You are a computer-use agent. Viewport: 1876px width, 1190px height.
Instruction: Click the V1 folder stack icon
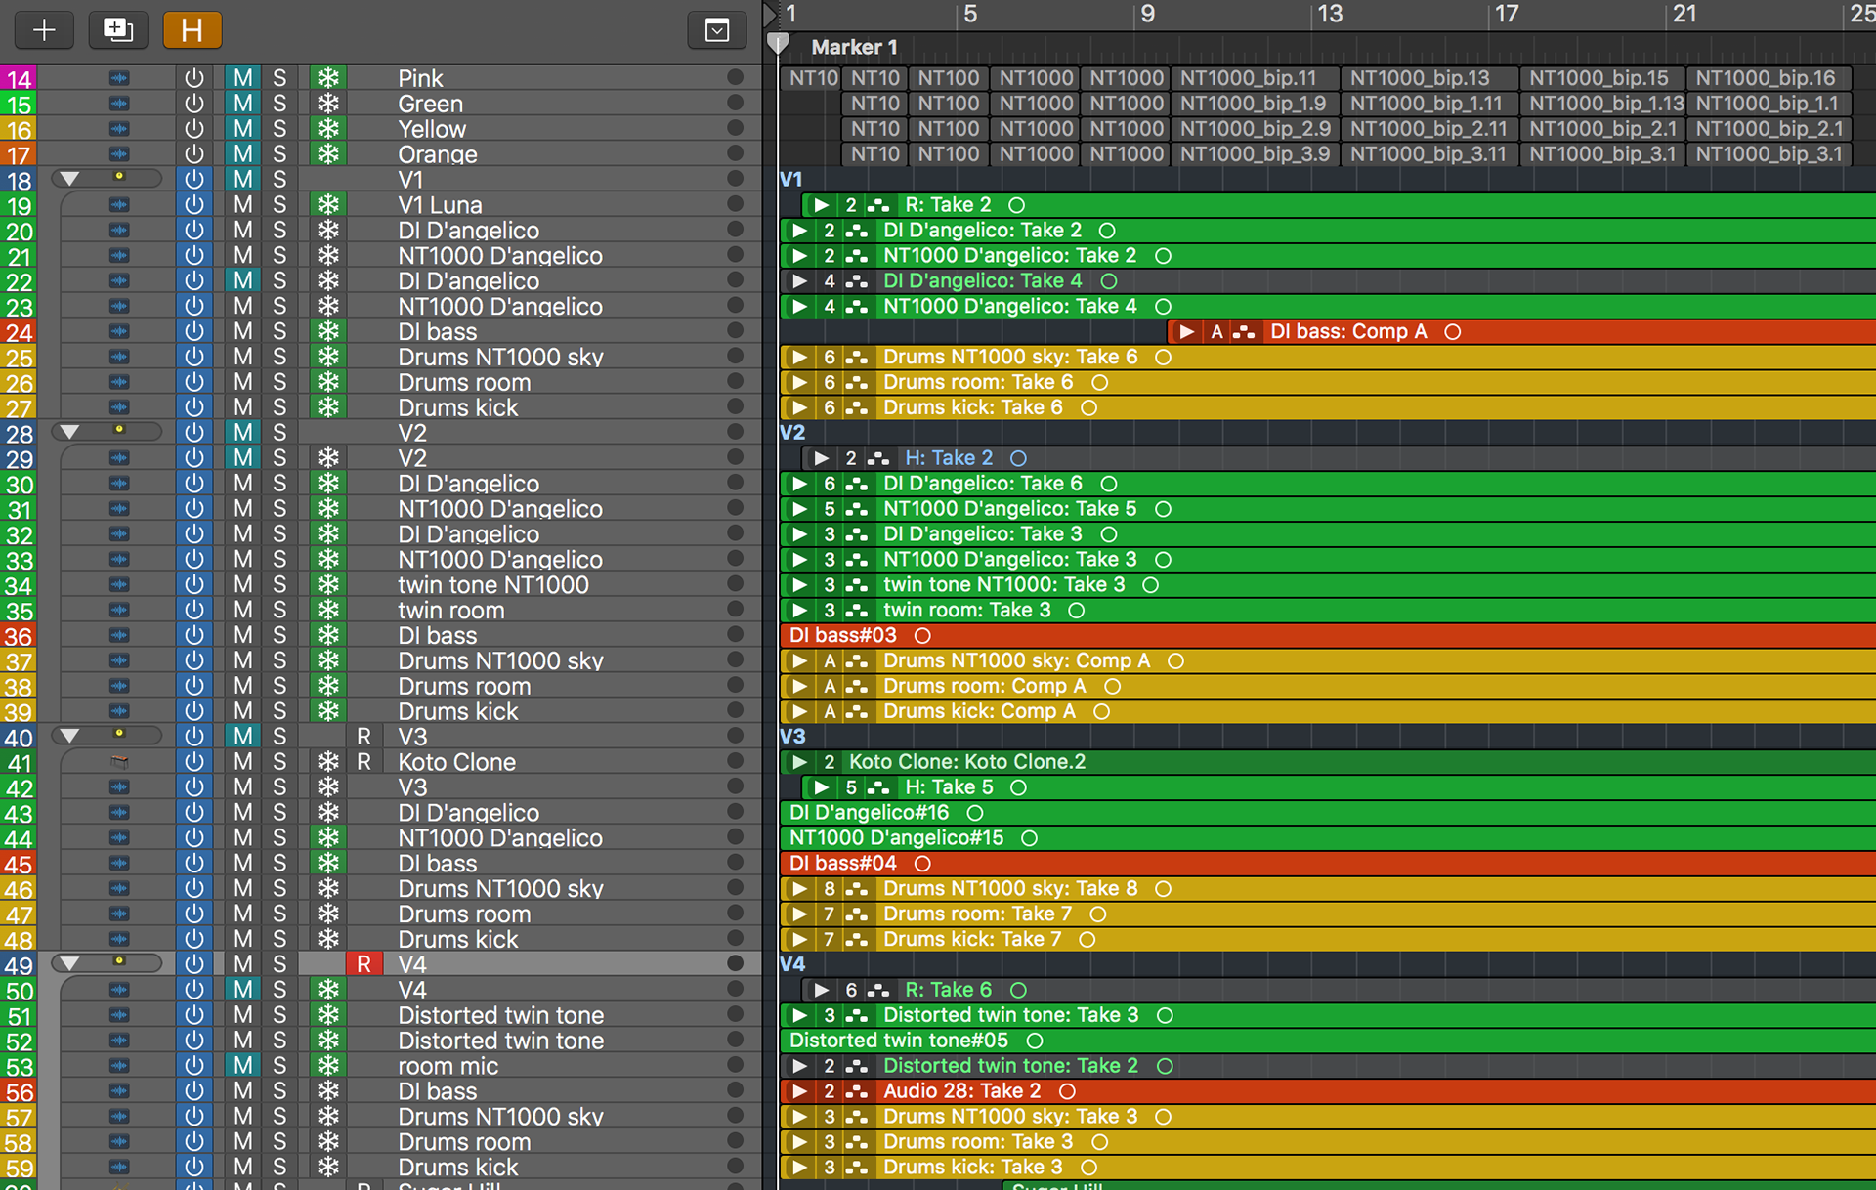coord(119,177)
